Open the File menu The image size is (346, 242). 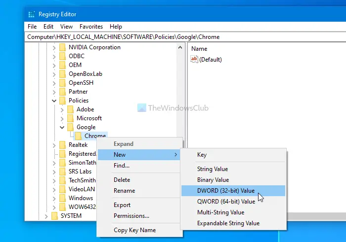(x=32, y=27)
